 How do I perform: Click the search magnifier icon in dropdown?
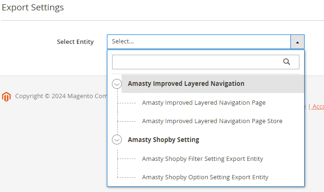click(286, 62)
